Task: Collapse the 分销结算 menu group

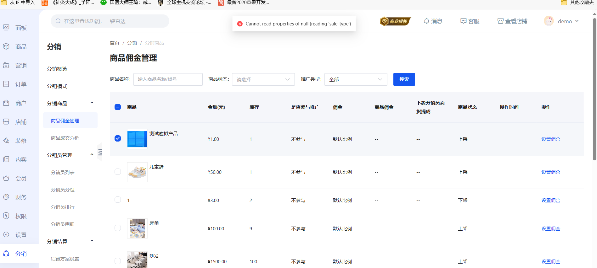Action: 92,241
